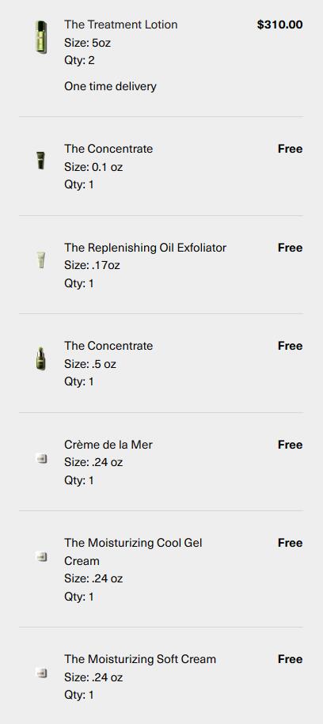
Task: Open The Concentrate 0.1 oz product title
Action: tap(108, 149)
